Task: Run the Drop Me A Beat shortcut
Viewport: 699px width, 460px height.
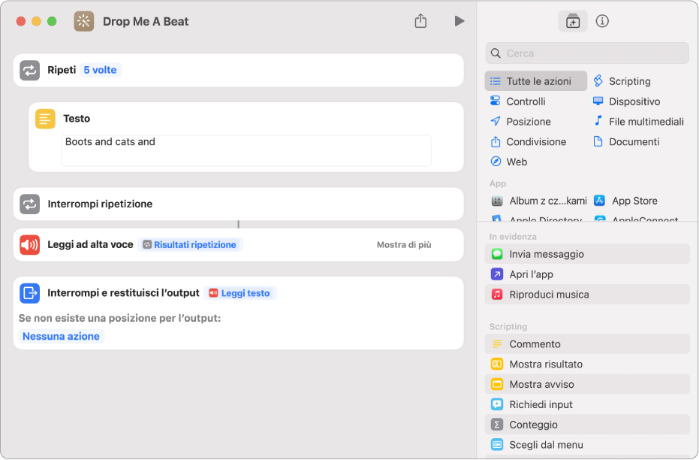Action: 459,21
